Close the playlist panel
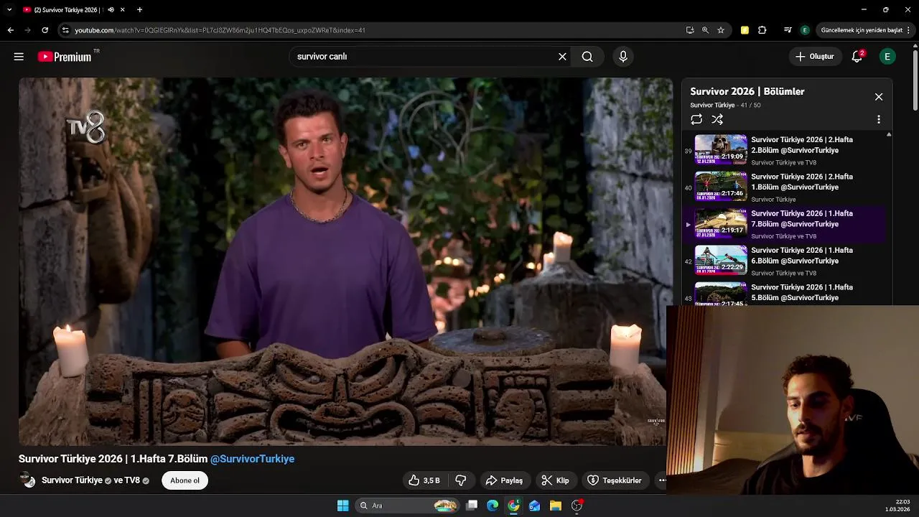The height and width of the screenshot is (517, 919). pyautogui.click(x=878, y=97)
